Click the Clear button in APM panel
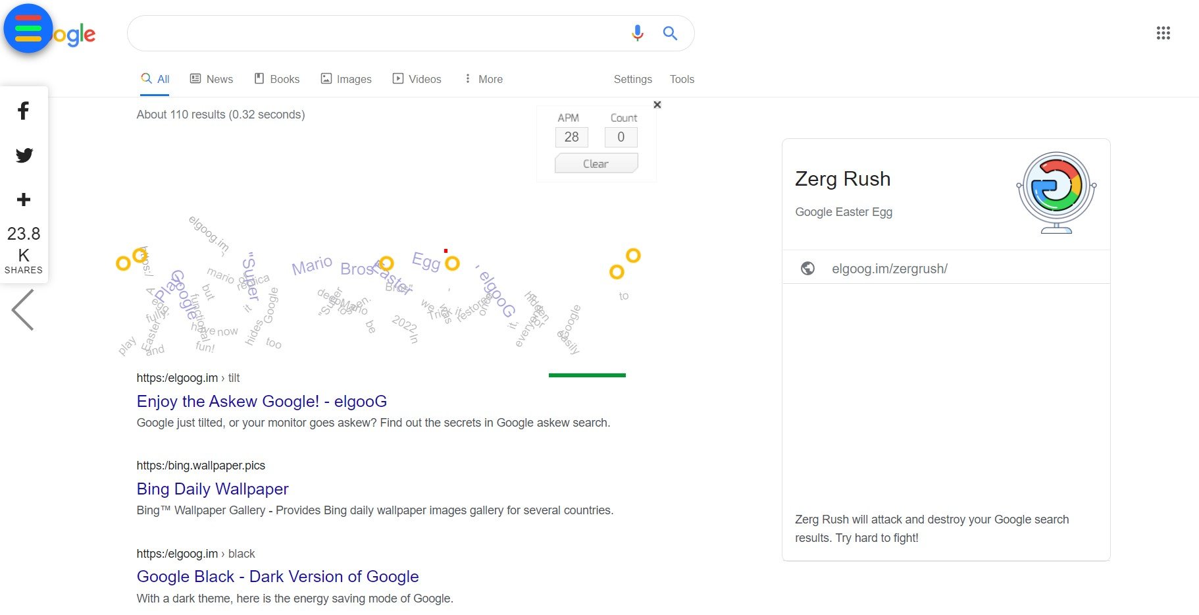Viewport: 1199px width, 615px height. pyautogui.click(x=596, y=163)
